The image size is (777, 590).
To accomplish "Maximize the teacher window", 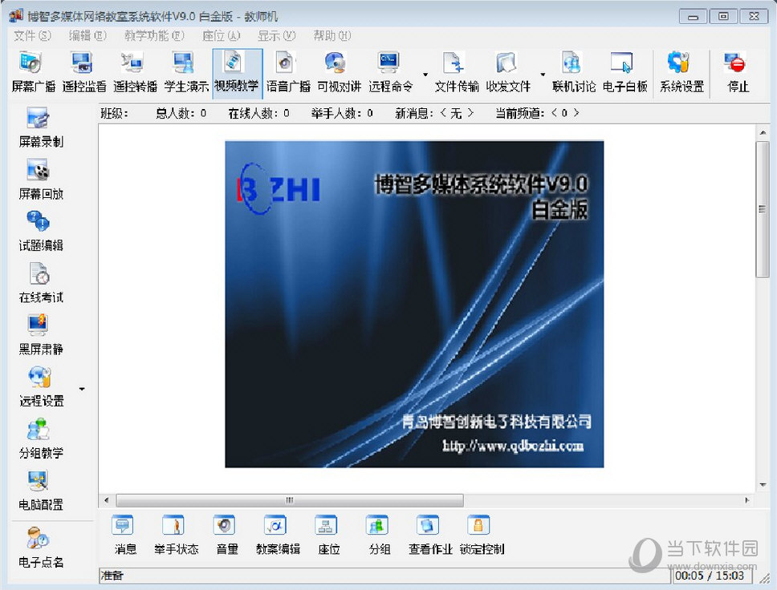I will click(x=723, y=16).
